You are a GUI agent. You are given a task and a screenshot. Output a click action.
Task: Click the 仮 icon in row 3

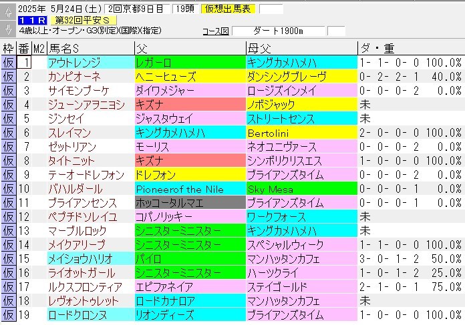click(9, 90)
